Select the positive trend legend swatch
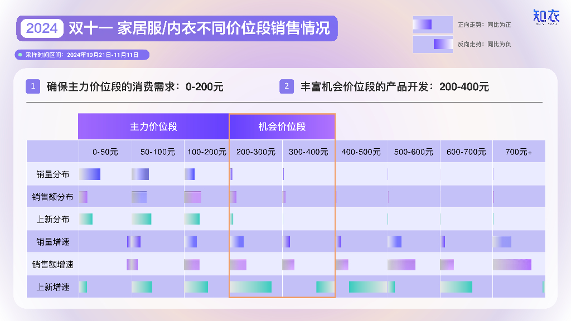The height and width of the screenshot is (321, 571). [x=433, y=25]
